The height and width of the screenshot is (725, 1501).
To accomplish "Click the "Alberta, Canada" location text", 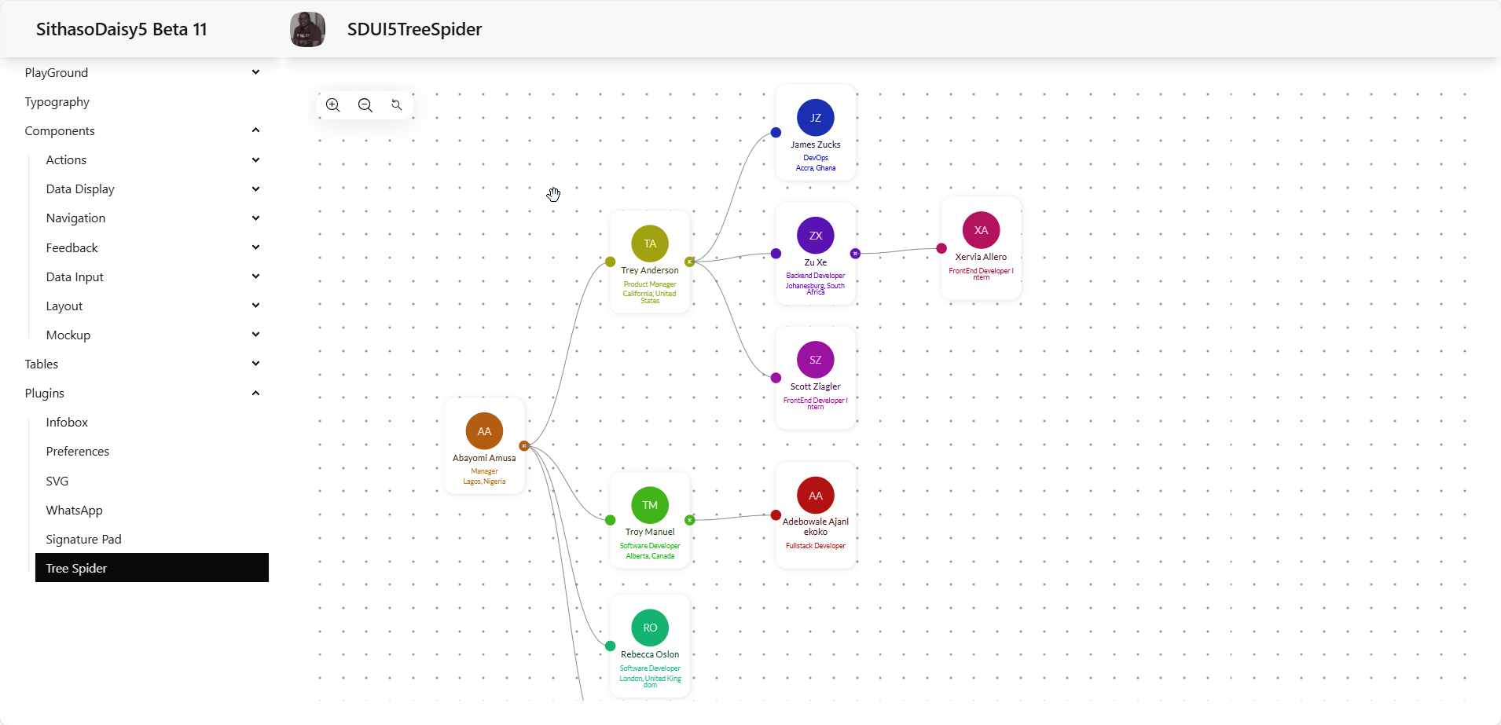I will (650, 556).
